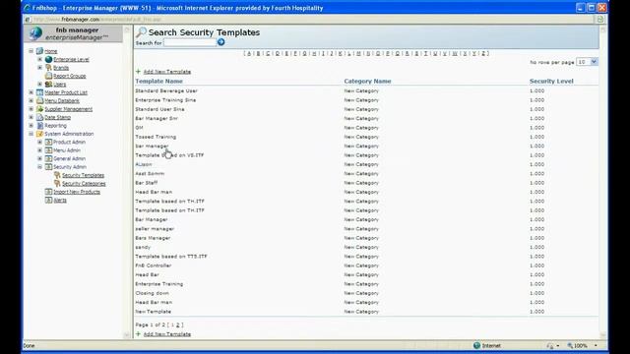Open the rows per page dropdown
This screenshot has width=630, height=354.
click(594, 62)
